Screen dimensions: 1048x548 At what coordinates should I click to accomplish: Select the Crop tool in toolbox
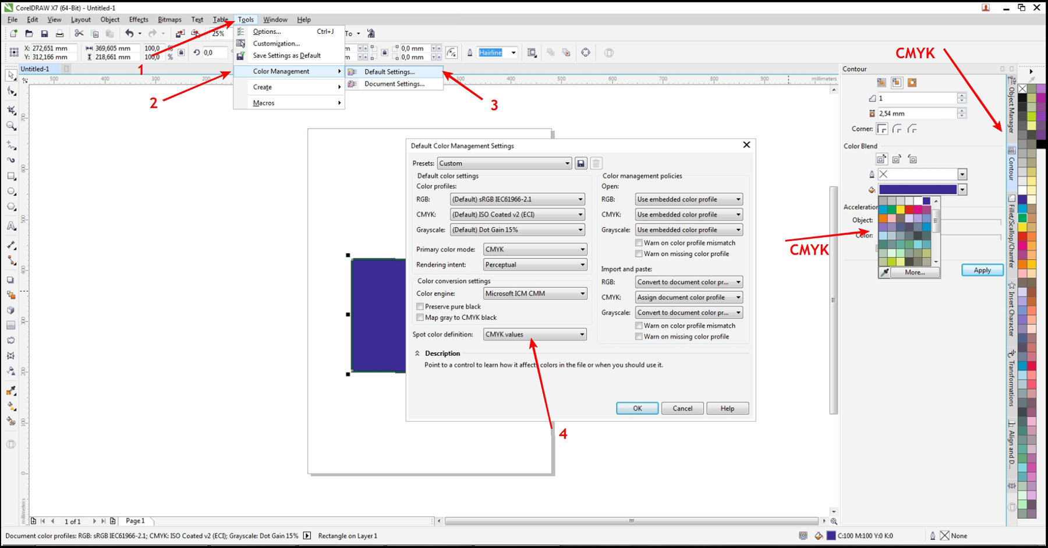pos(11,109)
